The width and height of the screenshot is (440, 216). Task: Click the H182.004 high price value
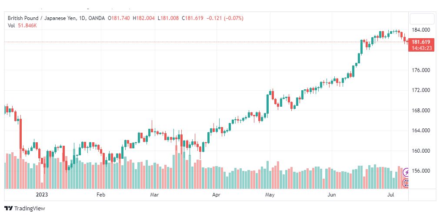143,18
